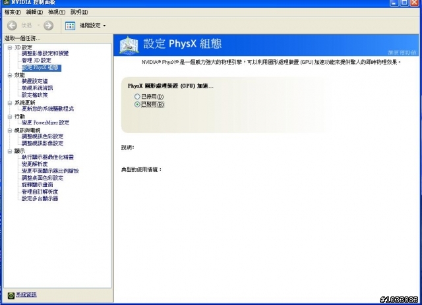Click the view mode grid icon
Image resolution: width=422 pixels, height=305 pixels.
pos(71,26)
